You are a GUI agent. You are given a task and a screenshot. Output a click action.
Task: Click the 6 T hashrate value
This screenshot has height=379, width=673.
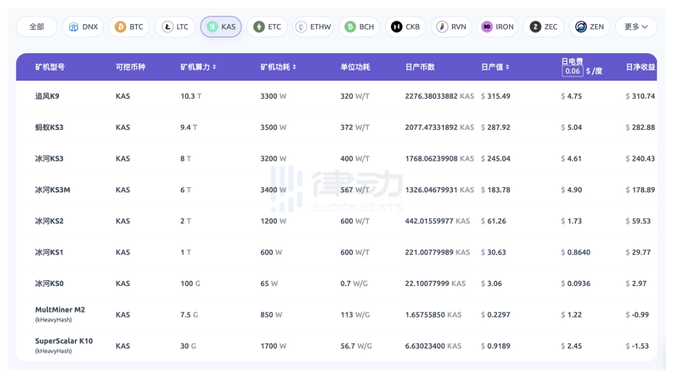pos(186,190)
